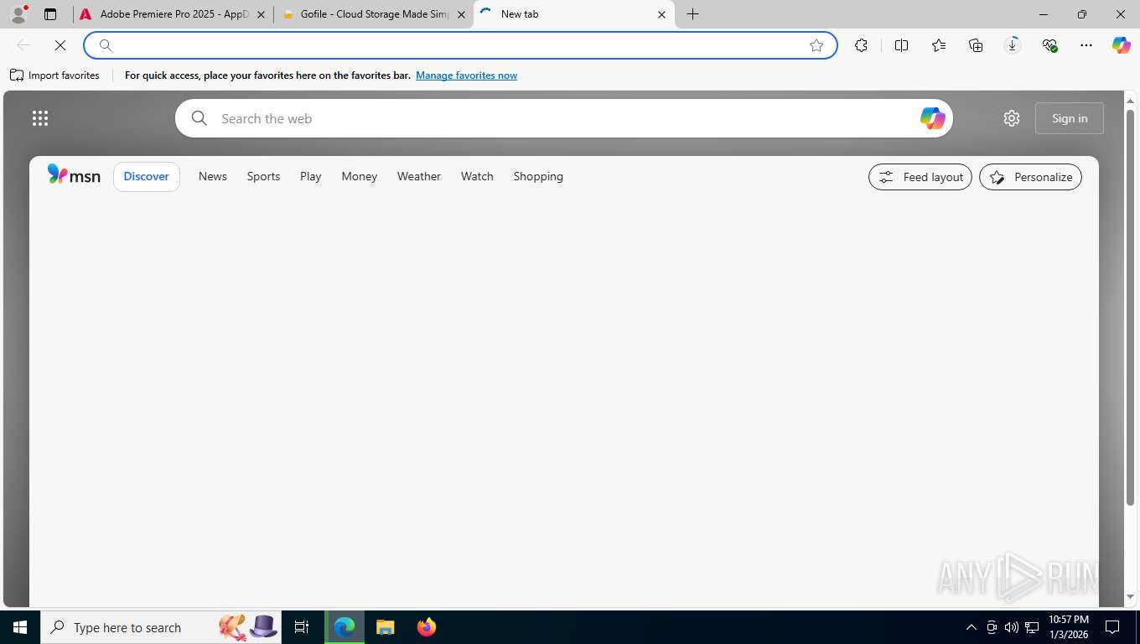Viewport: 1140px width, 644px height.
Task: Open the Feed layout options
Action: [920, 177]
